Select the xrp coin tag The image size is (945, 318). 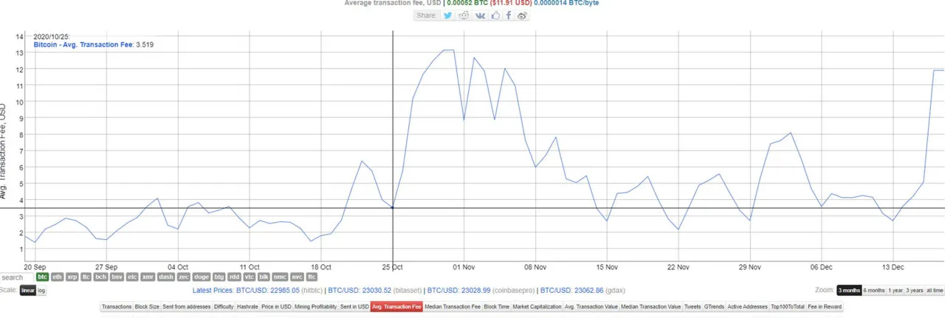coord(72,277)
